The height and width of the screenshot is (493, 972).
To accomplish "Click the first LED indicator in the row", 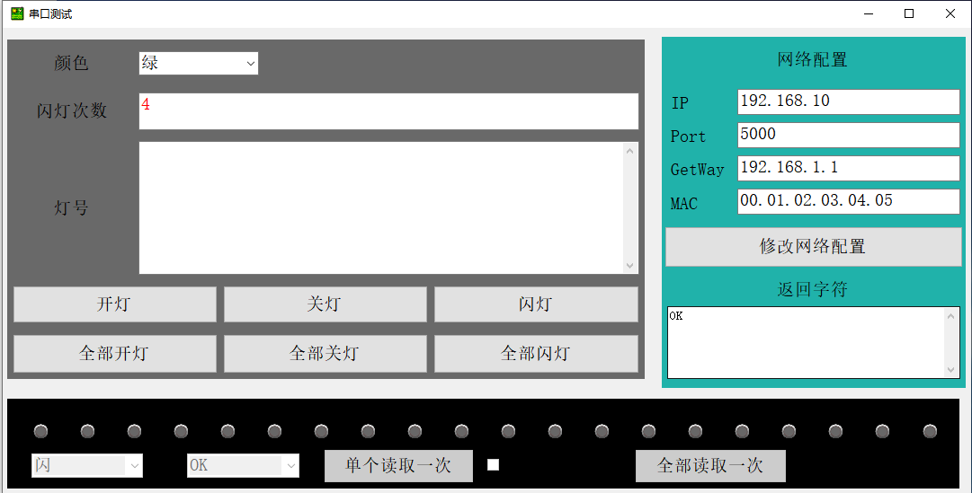I will tap(41, 430).
